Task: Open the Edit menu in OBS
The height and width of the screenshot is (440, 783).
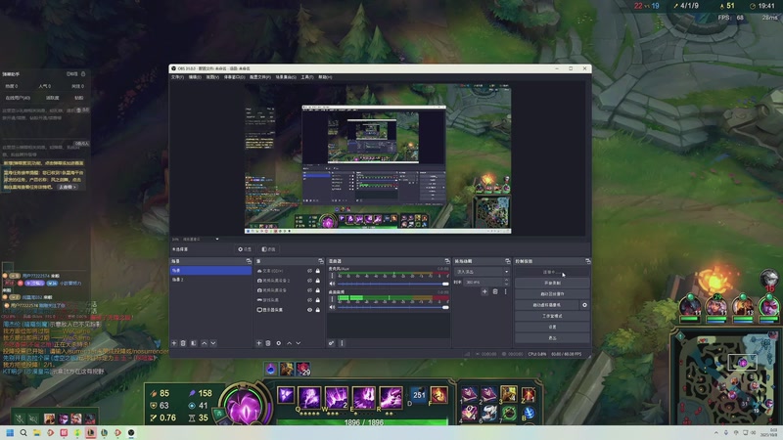Action: (195, 77)
